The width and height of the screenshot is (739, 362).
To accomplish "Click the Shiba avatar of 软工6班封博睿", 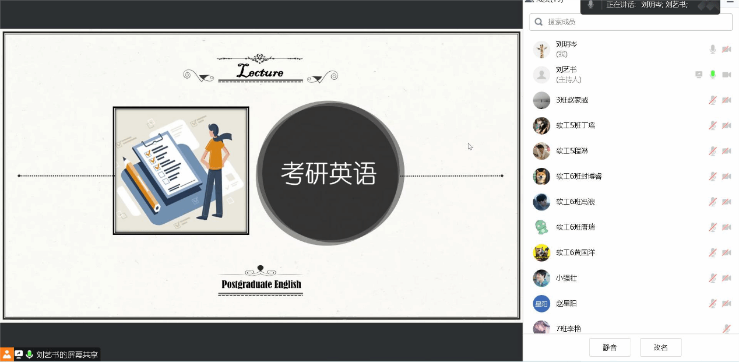I will 541,176.
